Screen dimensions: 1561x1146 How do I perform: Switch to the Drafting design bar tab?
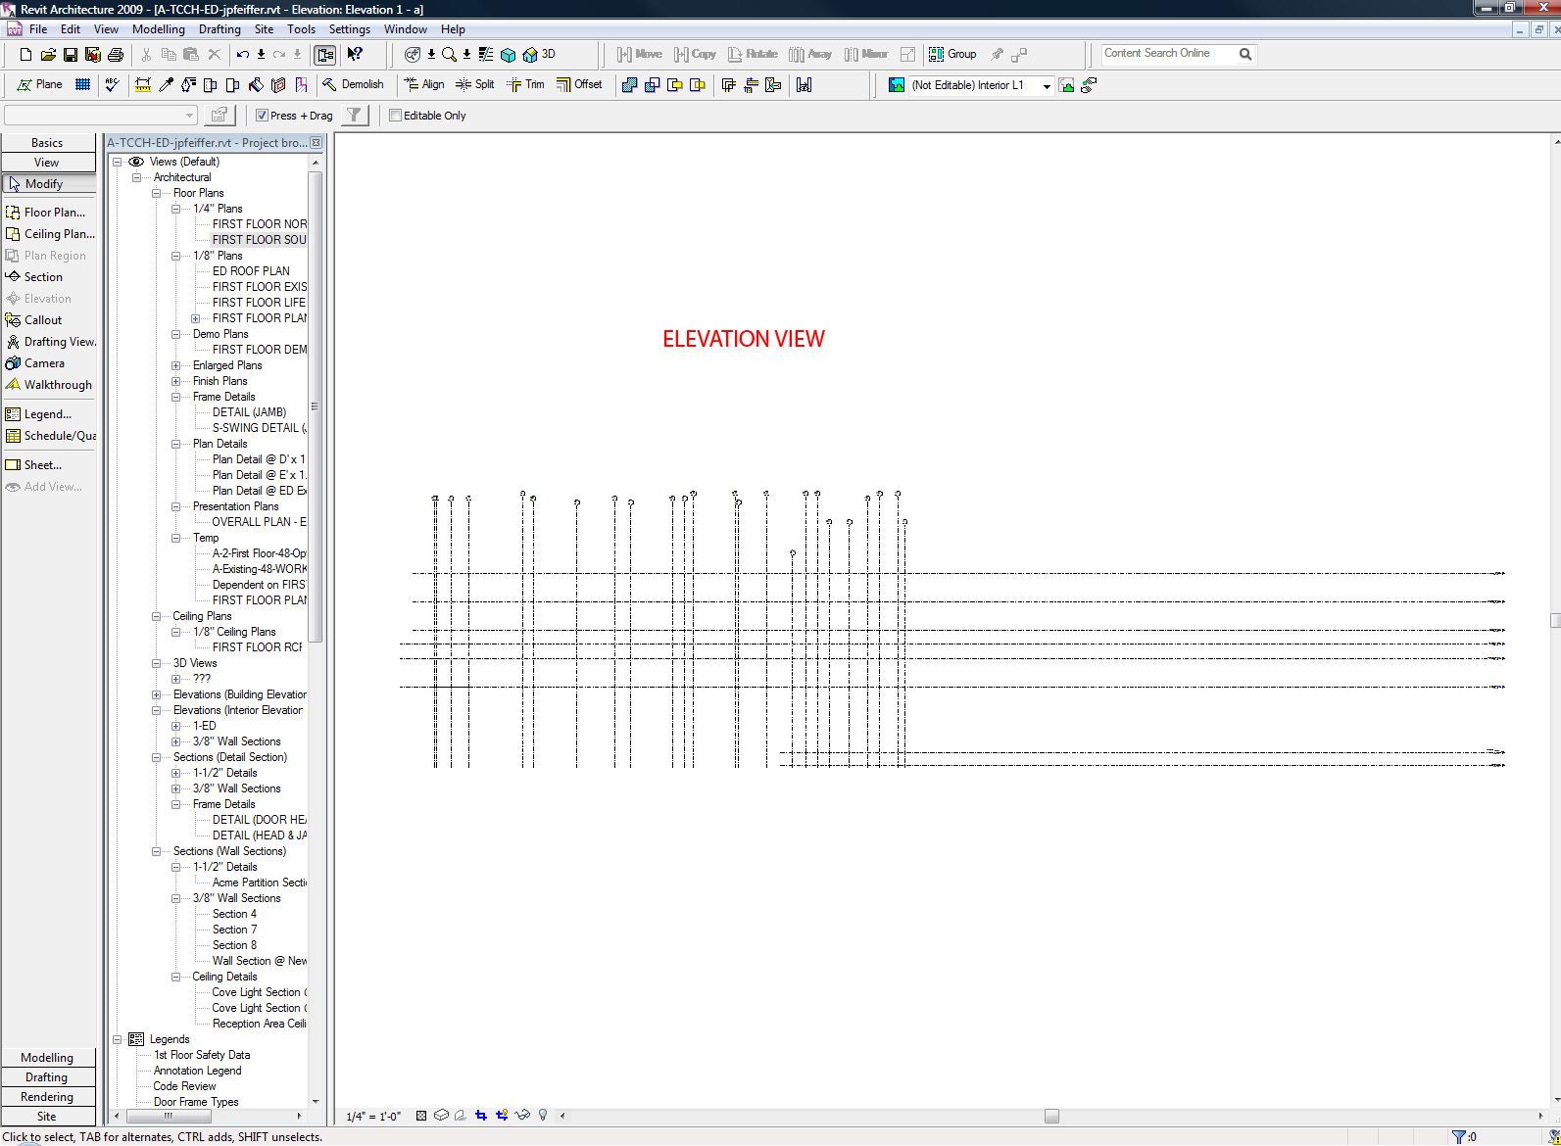[47, 1077]
